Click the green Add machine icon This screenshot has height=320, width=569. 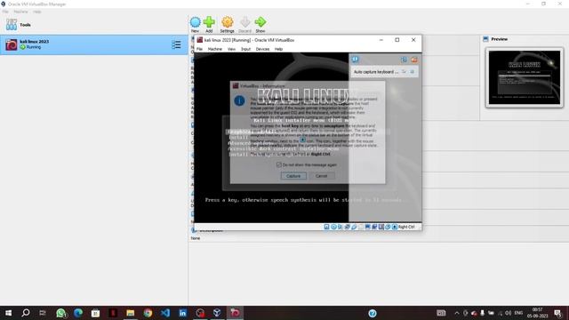pos(209,22)
